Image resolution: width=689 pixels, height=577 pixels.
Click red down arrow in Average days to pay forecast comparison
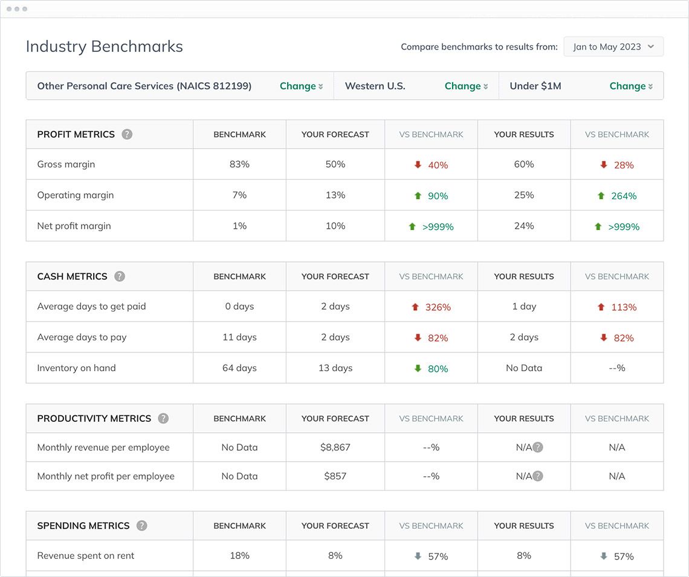click(418, 337)
